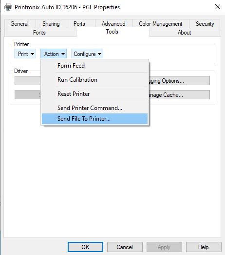Open the Color Management tab

(160, 24)
